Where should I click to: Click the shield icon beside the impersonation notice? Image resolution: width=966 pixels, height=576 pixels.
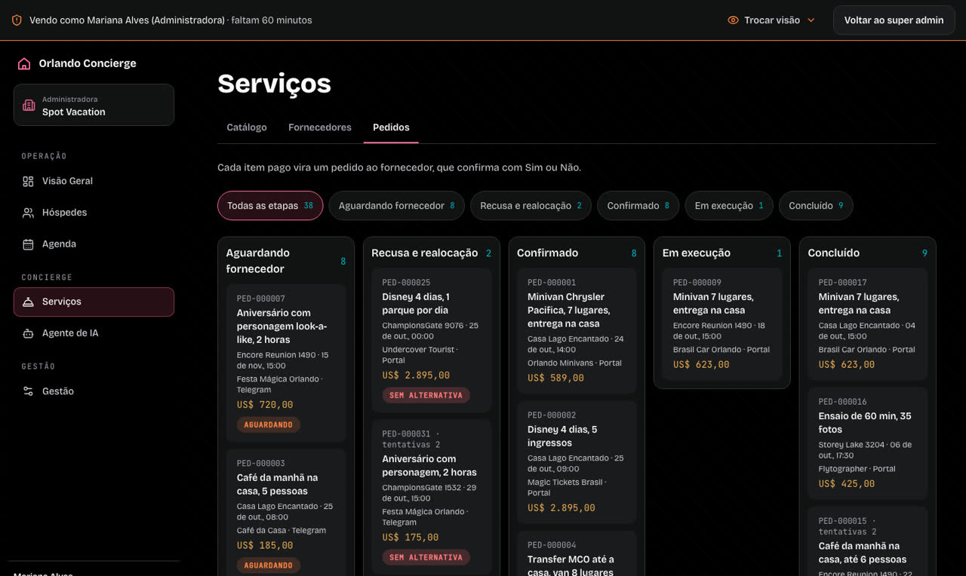coord(17,20)
